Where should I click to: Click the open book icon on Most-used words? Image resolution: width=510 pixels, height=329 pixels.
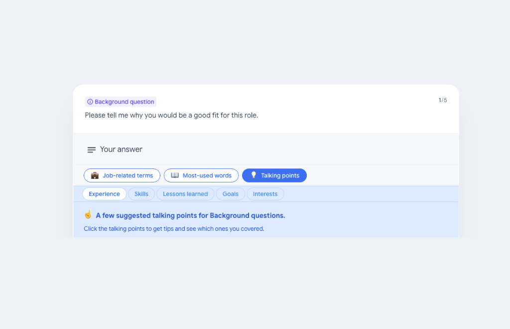click(x=175, y=175)
